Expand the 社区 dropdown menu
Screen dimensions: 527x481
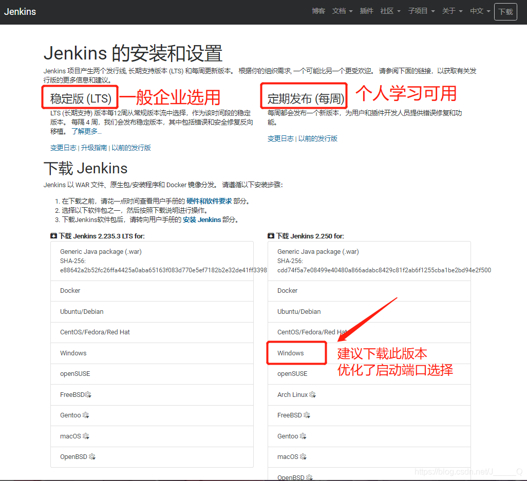click(390, 11)
